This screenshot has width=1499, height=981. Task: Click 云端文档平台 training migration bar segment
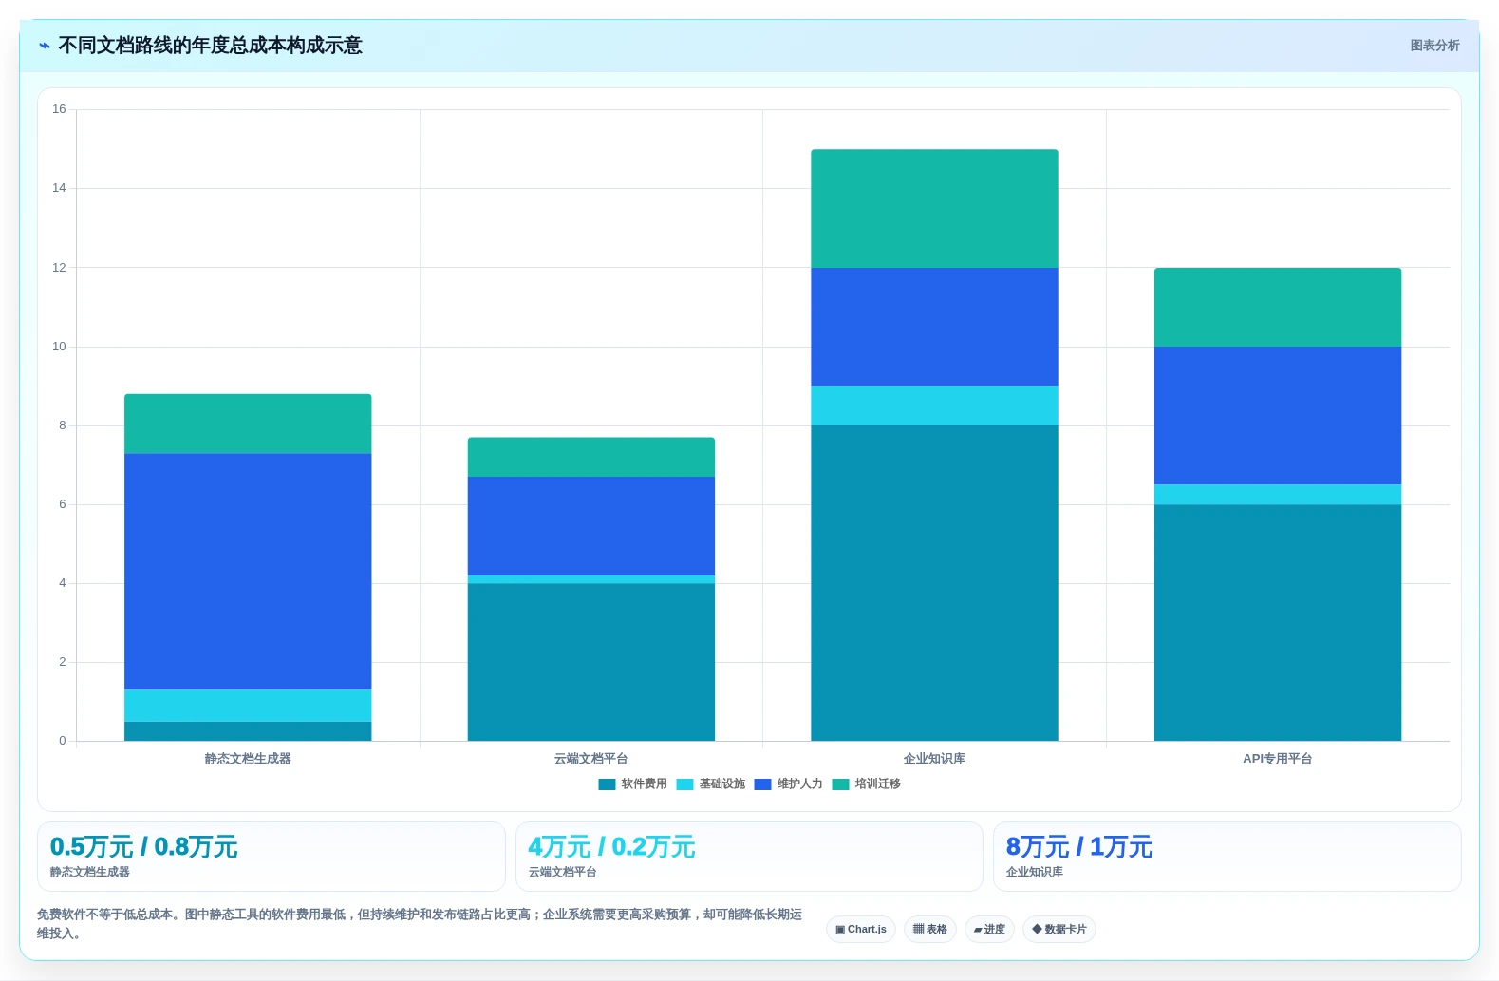tap(591, 457)
